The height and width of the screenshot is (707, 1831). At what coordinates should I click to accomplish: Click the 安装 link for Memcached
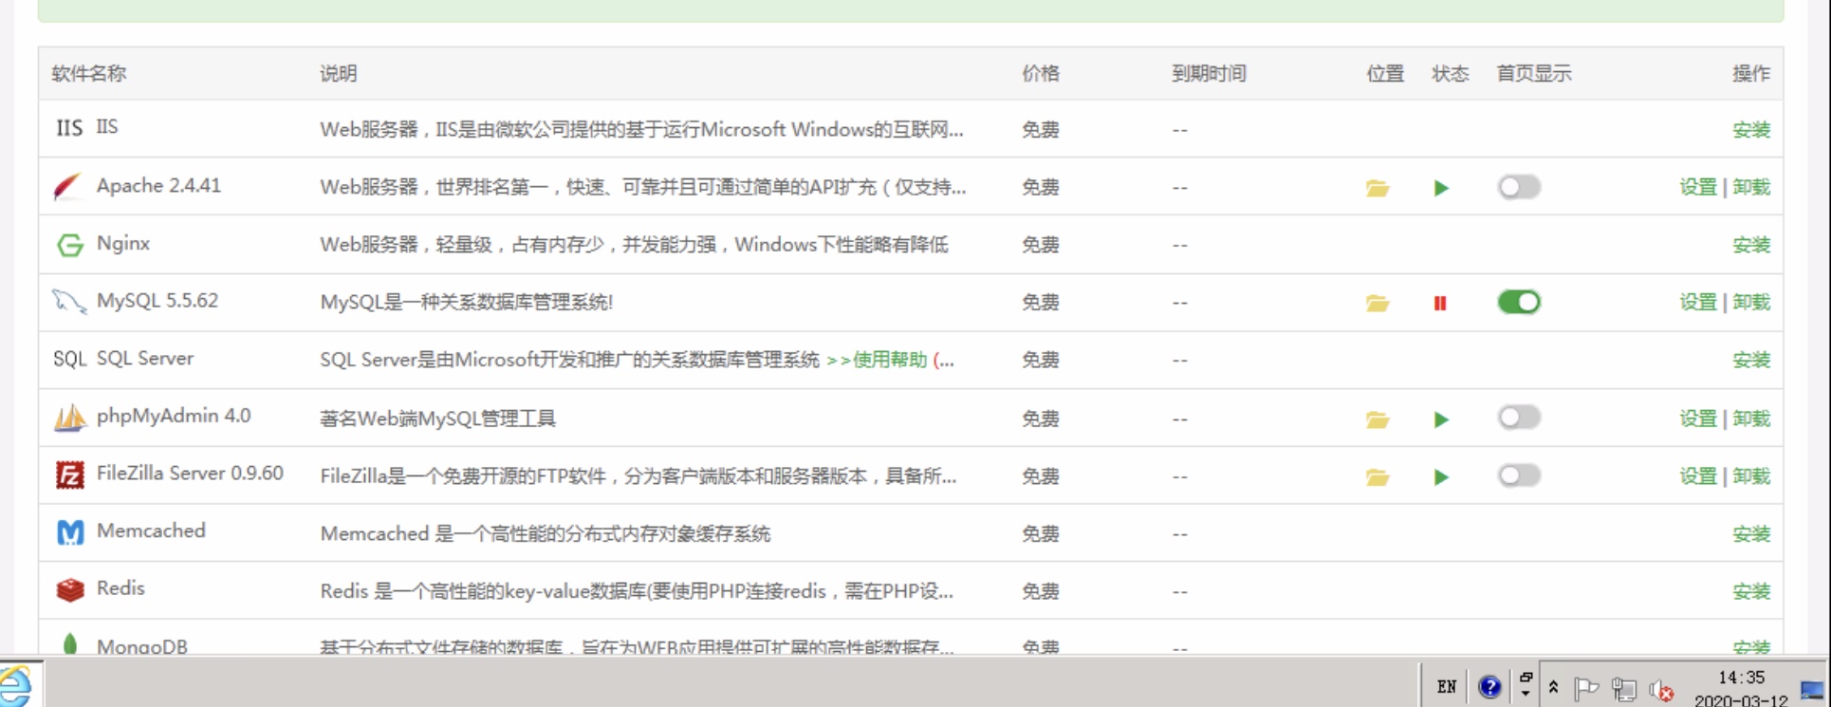coord(1751,533)
